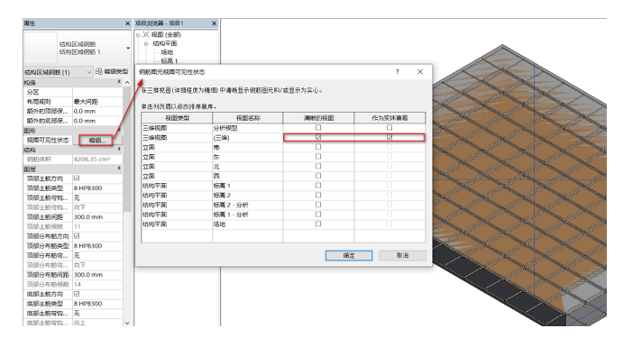Click the 编辑类型 edit type icon
The image size is (623, 347).
click(99, 71)
